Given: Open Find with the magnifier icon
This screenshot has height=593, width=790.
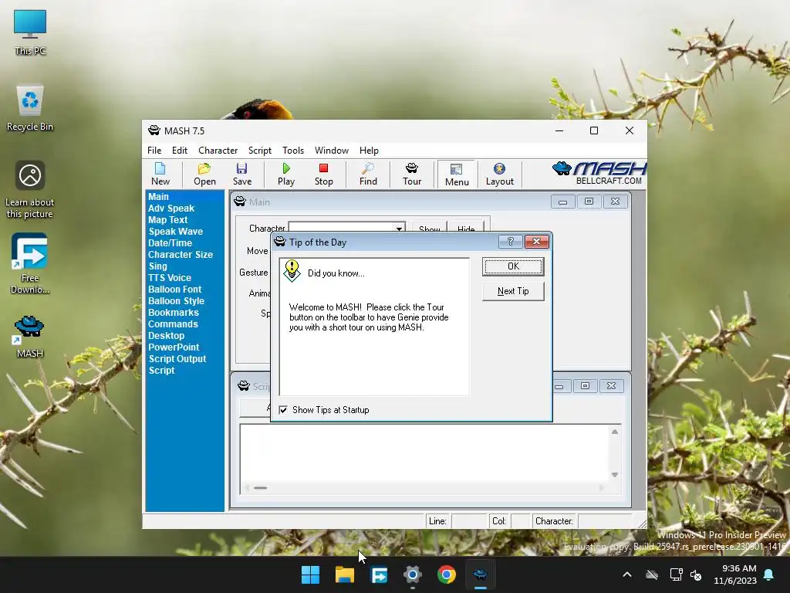Looking at the screenshot, I should pyautogui.click(x=368, y=175).
